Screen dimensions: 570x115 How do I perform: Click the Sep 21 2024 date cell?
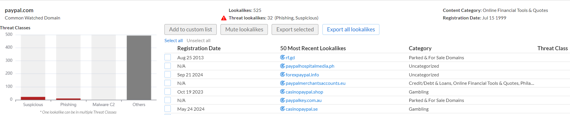[x=190, y=75]
